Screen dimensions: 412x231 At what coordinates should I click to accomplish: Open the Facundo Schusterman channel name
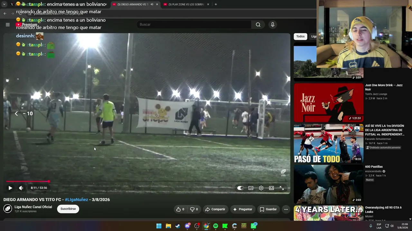(x=378, y=139)
